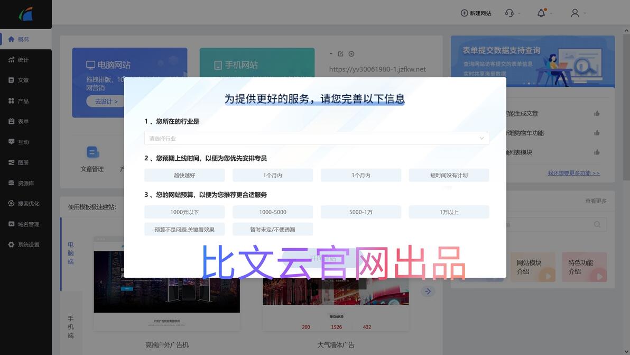The height and width of the screenshot is (355, 630).
Task: Click the 新建网站 plus icon
Action: click(x=464, y=13)
